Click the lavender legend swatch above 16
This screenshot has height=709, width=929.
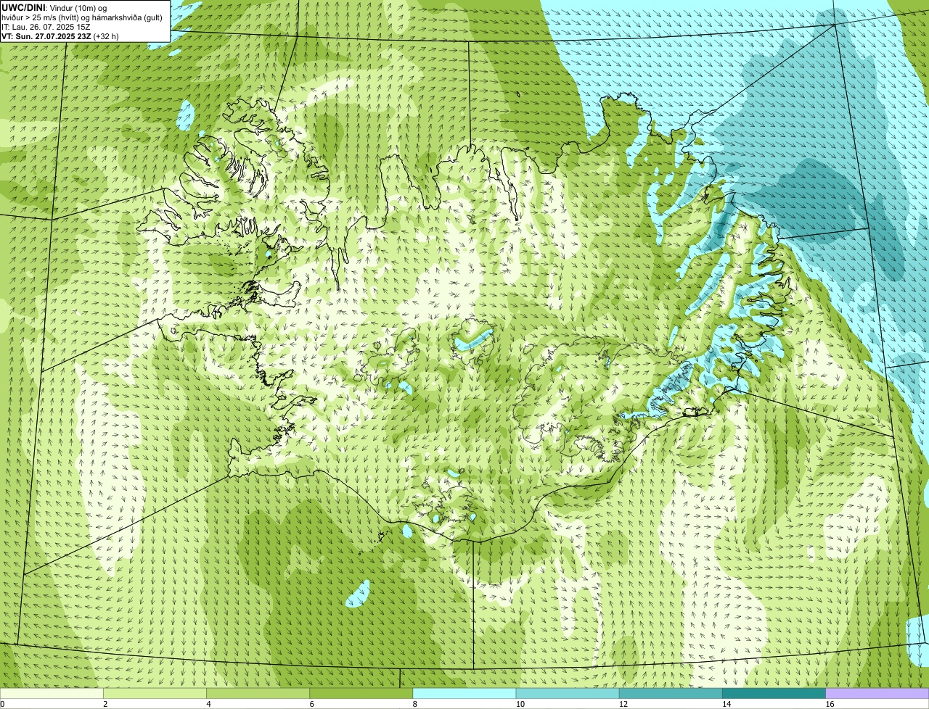877,694
